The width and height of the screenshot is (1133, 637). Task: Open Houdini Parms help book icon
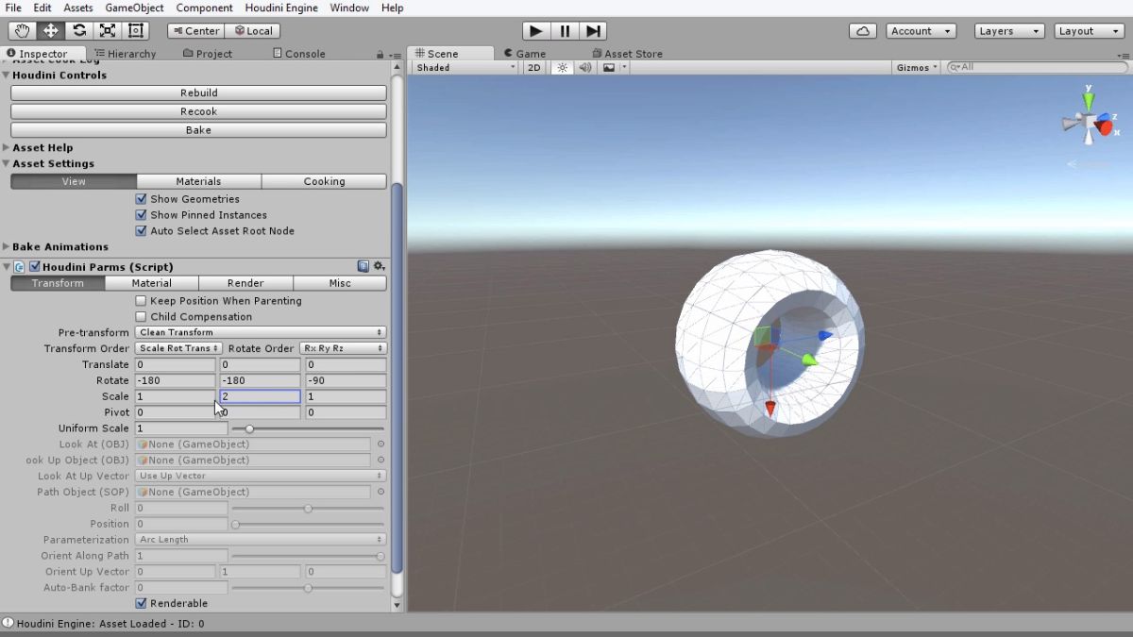click(x=364, y=267)
